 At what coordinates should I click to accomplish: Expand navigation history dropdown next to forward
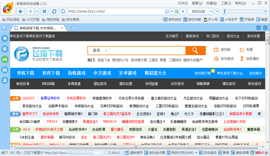[x=37, y=11]
